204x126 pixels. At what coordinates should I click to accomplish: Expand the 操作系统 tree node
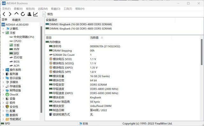point(3,70)
